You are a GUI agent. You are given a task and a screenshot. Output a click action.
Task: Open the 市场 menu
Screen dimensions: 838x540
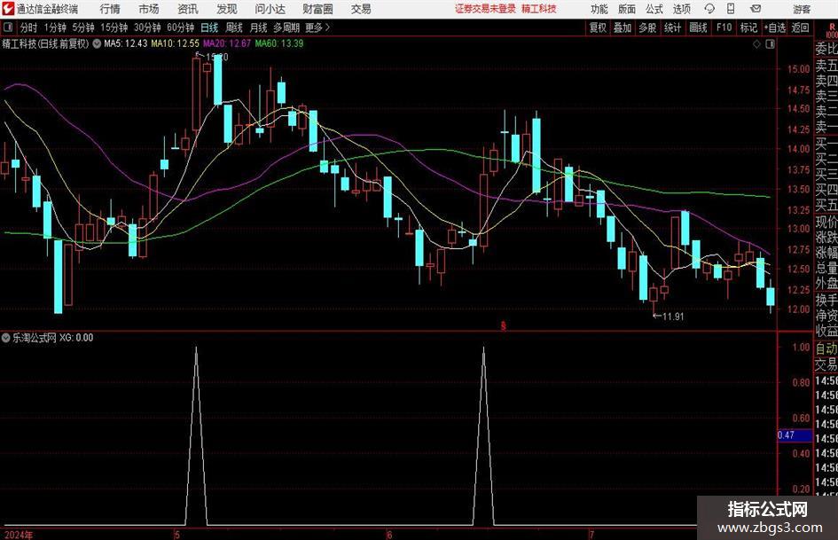tap(149, 9)
